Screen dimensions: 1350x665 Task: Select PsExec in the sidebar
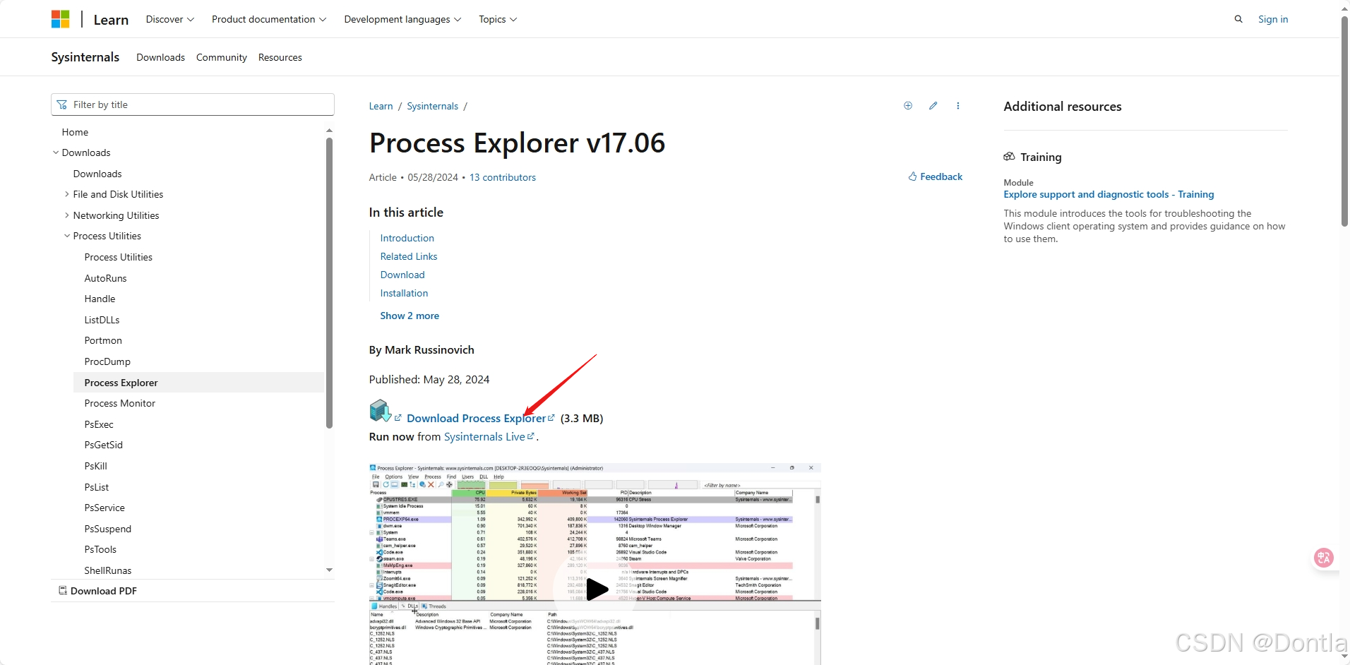point(99,424)
